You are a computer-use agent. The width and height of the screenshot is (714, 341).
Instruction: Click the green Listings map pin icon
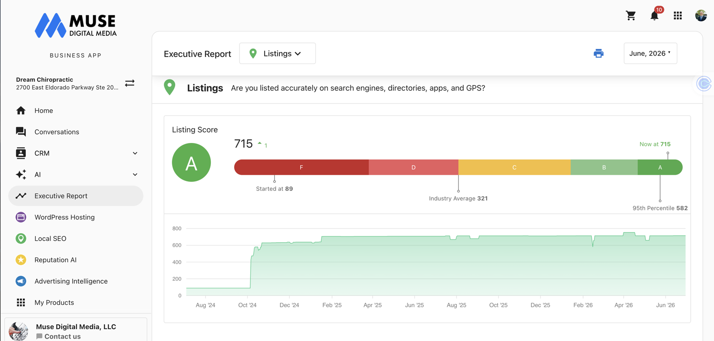click(169, 87)
